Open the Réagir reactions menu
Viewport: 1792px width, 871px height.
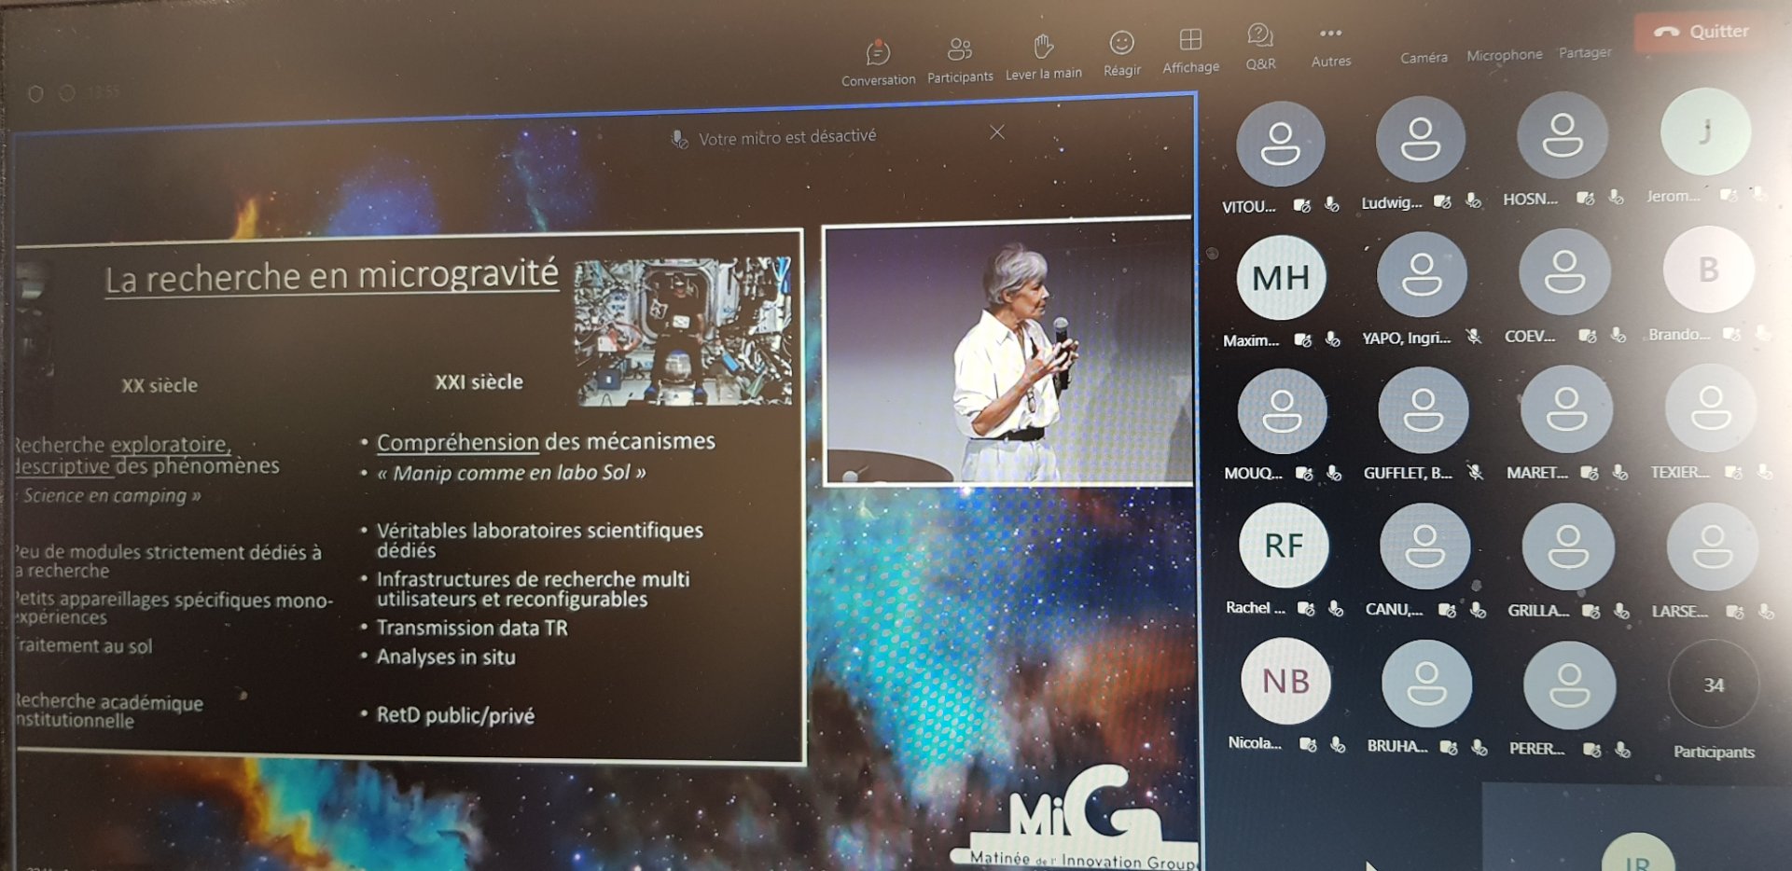(x=1121, y=52)
